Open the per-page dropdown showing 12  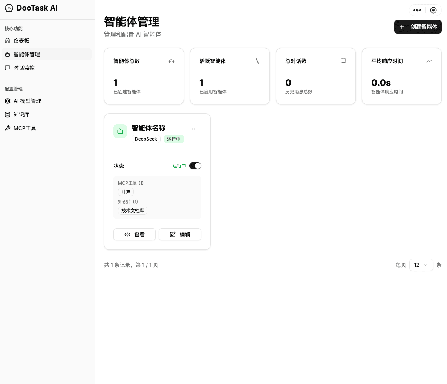point(421,265)
